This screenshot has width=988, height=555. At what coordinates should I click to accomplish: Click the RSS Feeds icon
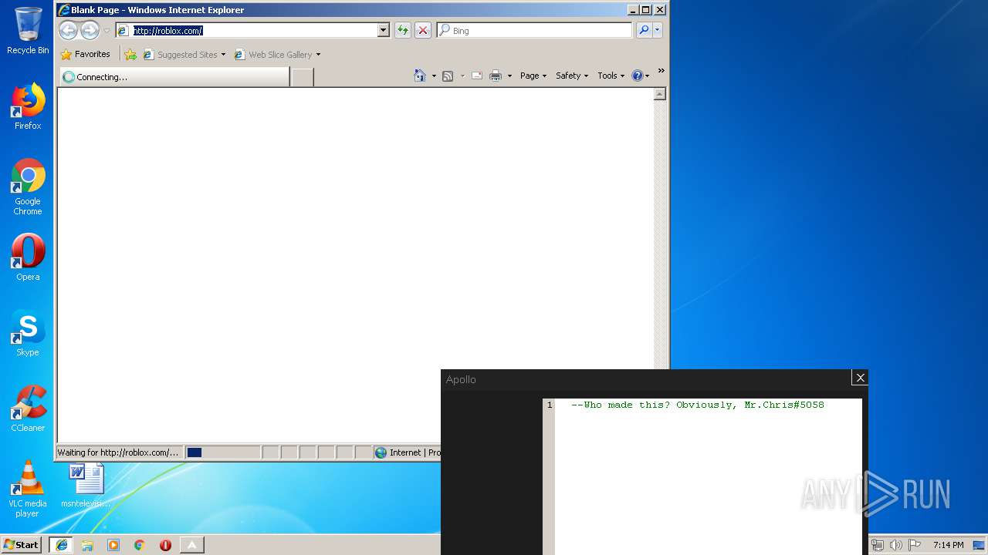448,76
